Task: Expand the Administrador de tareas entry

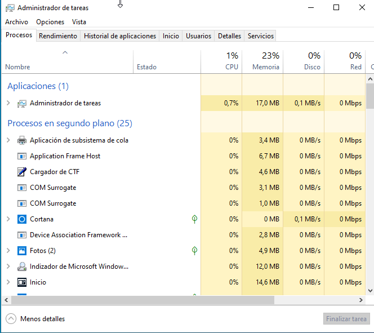Action: click(x=8, y=103)
